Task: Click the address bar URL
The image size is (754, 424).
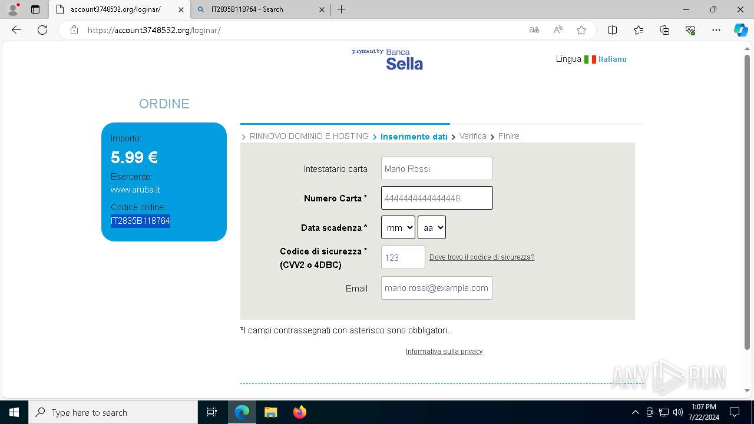Action: click(x=154, y=30)
